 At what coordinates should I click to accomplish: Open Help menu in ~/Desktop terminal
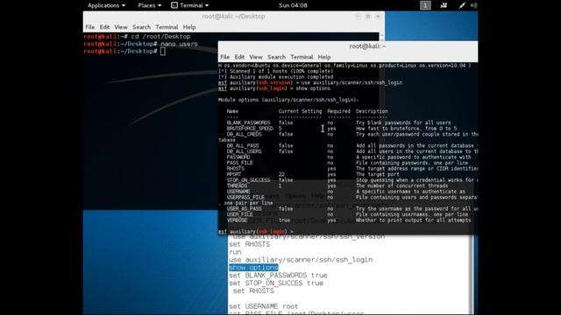[189, 27]
